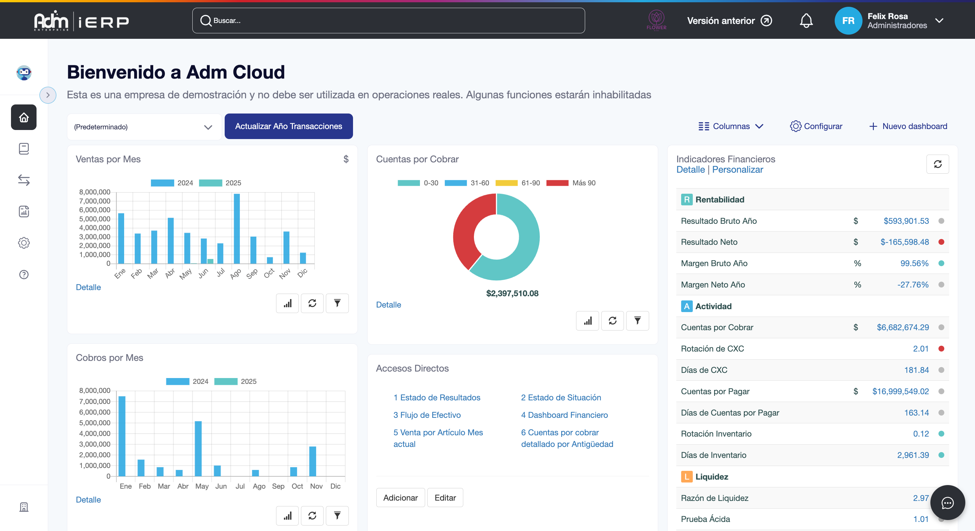The image size is (975, 531).
Task: Refresh the Indicadores Financieros panel
Action: (937, 164)
